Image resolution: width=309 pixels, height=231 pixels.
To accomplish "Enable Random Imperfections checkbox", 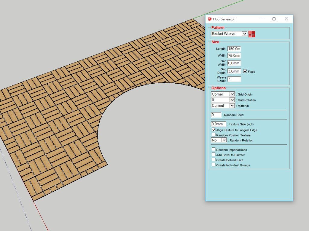I will [214, 149].
